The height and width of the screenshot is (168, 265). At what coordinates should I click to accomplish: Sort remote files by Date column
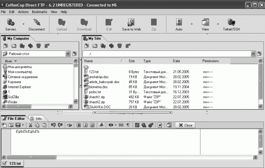(176, 61)
